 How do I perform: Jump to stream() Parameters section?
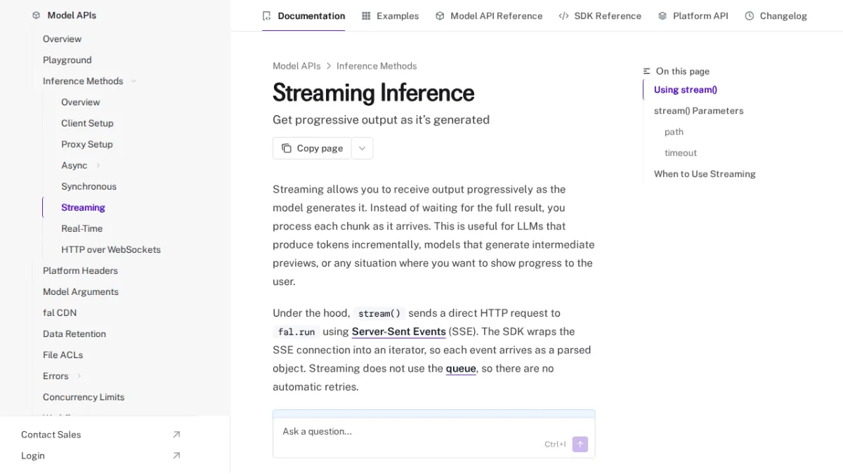coord(698,111)
